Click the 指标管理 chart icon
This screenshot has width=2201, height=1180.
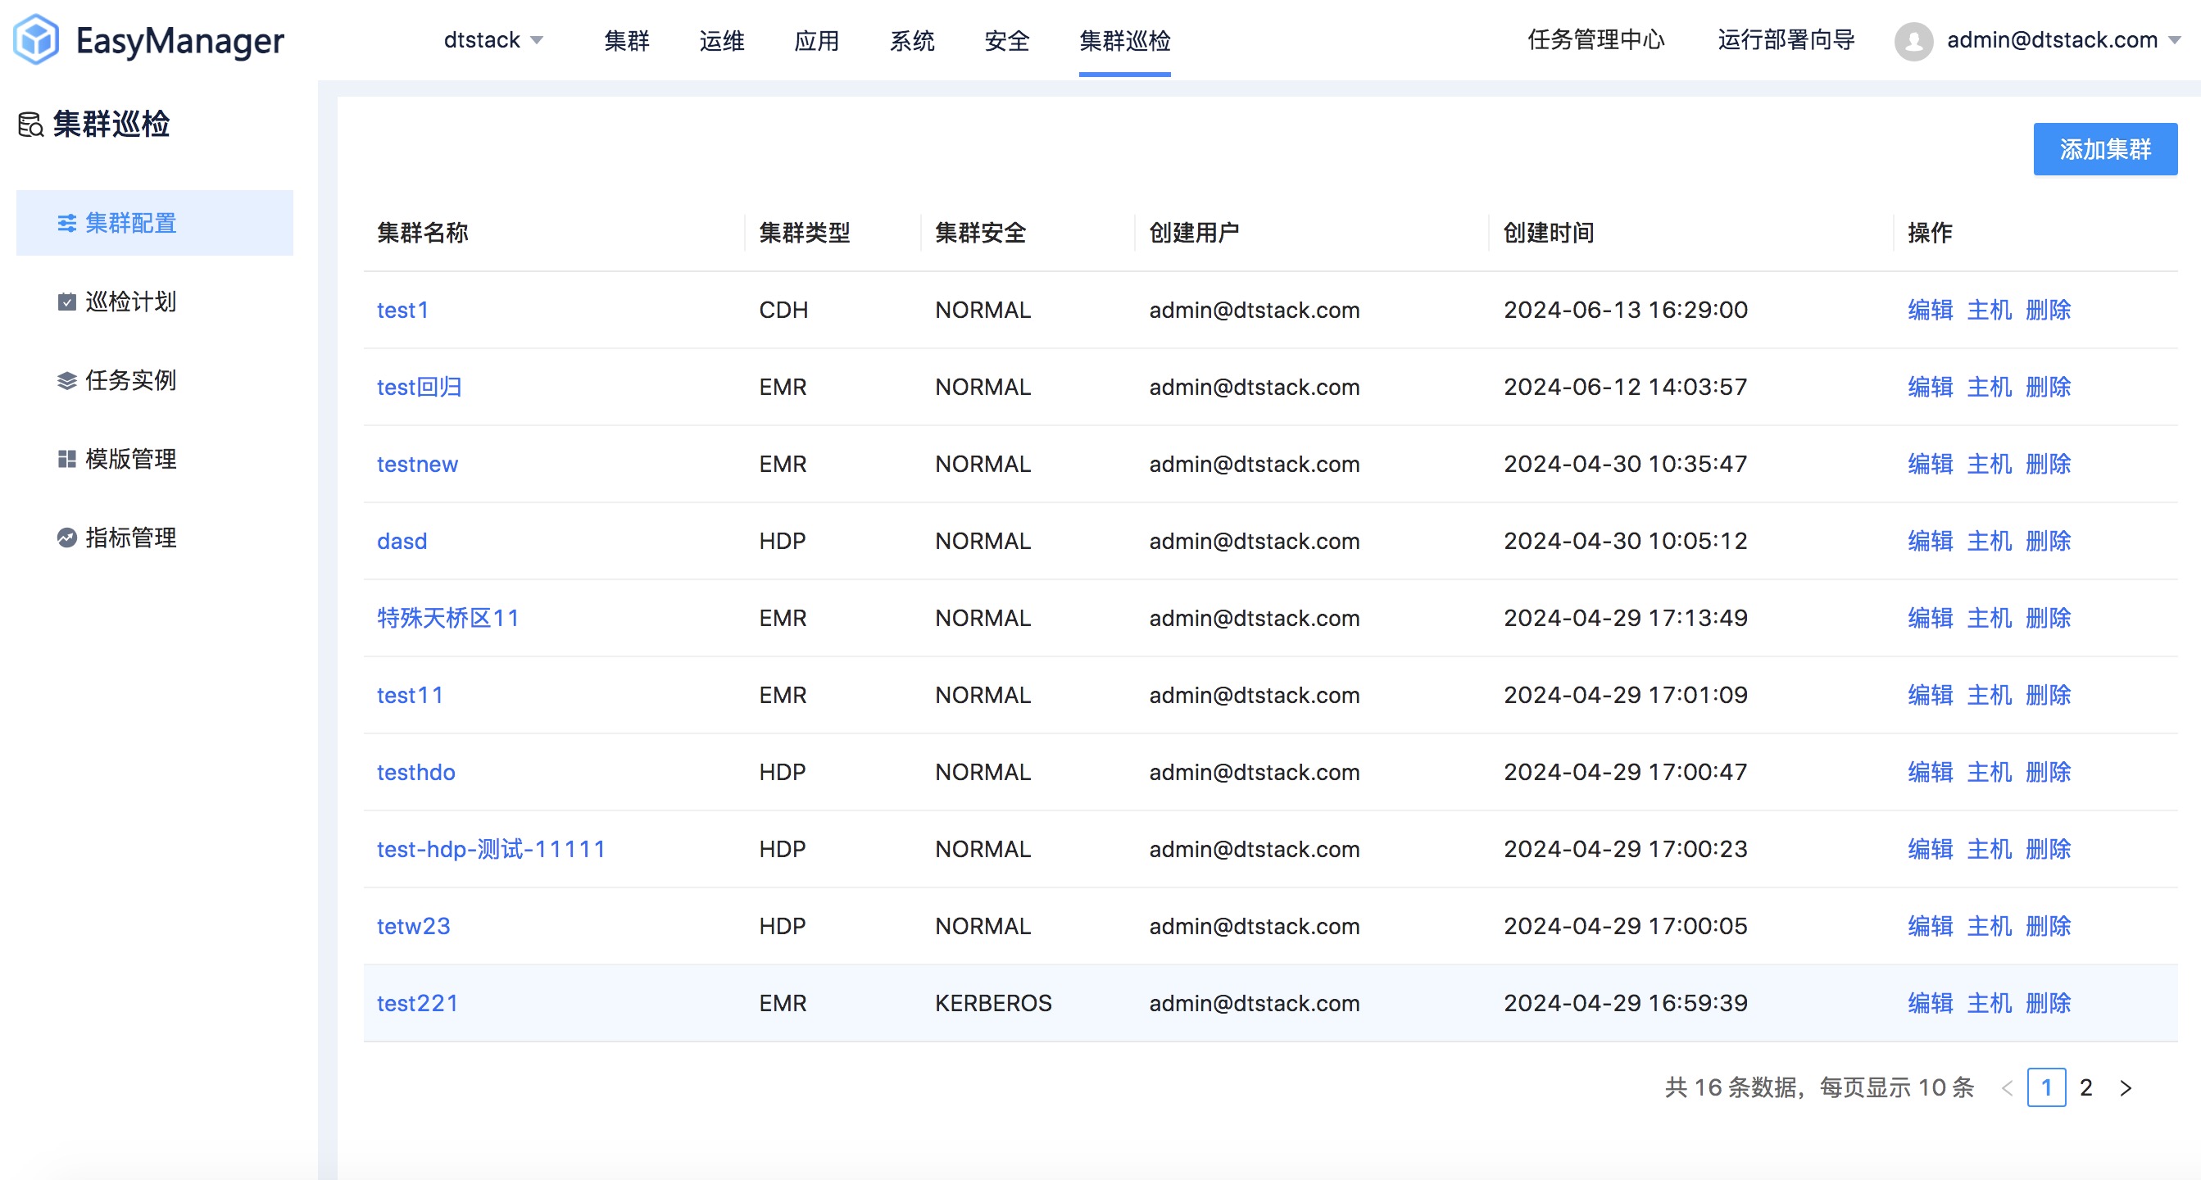[66, 538]
